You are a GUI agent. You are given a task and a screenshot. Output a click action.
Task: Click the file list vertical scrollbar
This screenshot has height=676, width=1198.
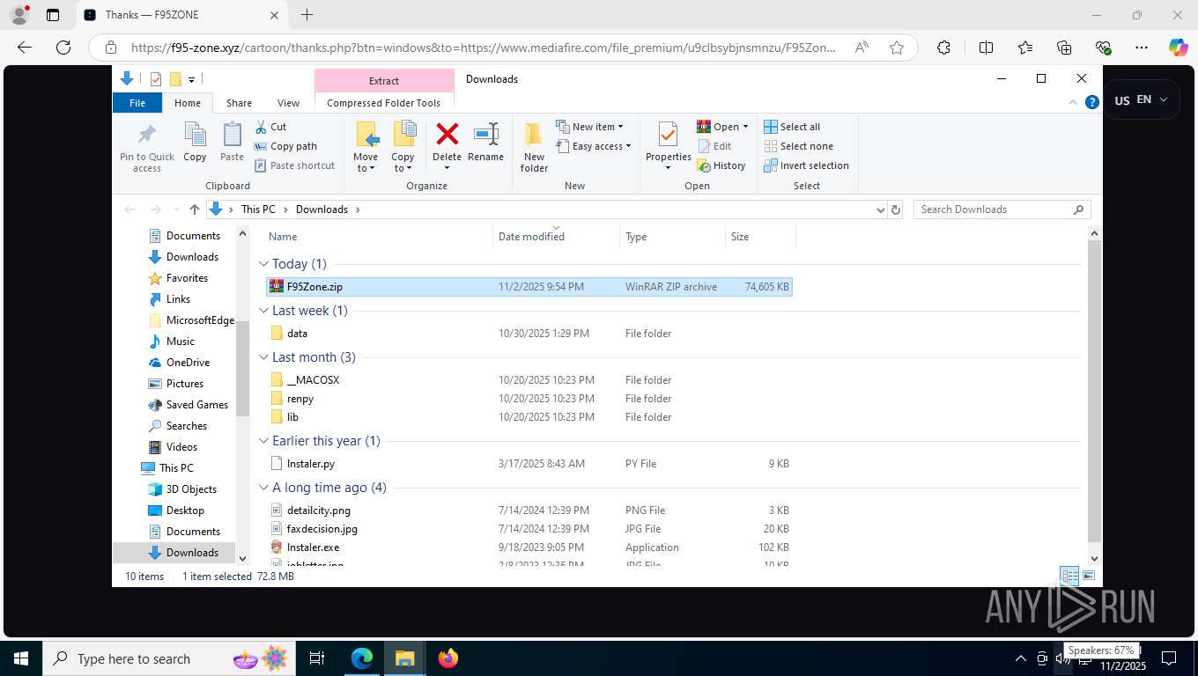tap(1094, 392)
